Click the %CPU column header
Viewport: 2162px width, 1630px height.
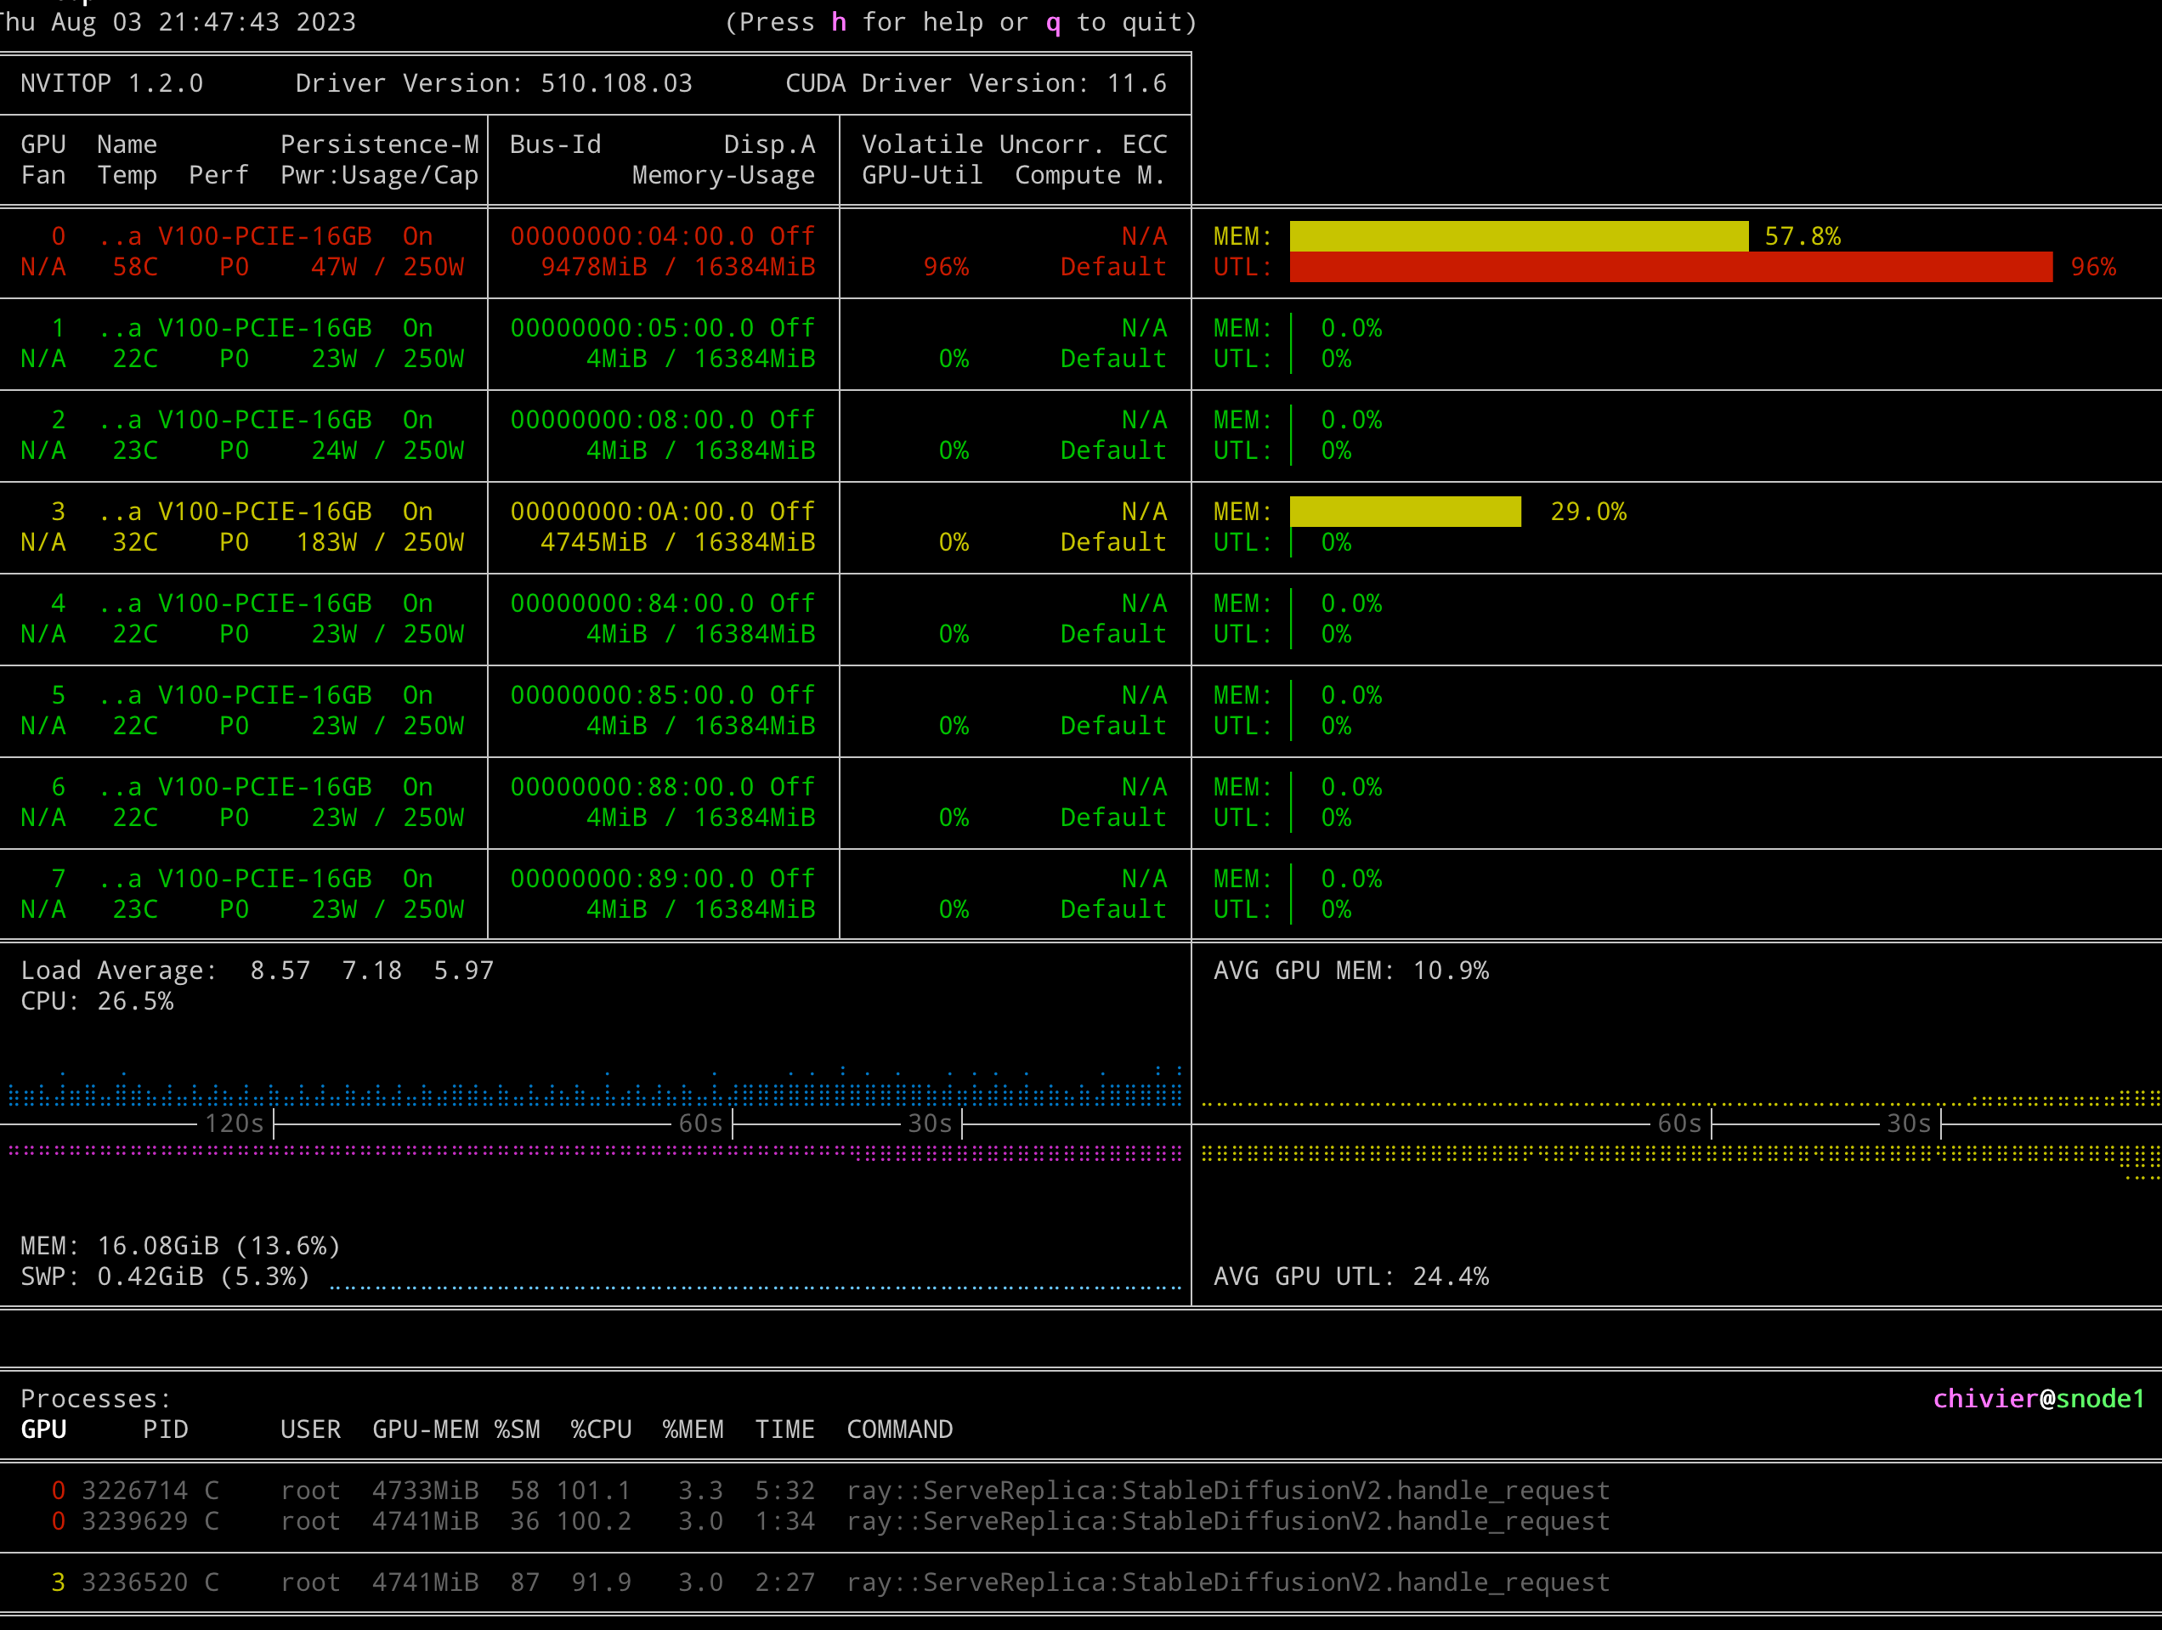(601, 1429)
